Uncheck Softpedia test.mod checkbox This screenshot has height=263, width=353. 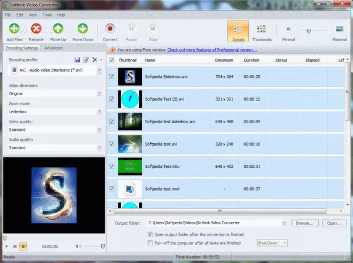click(112, 189)
